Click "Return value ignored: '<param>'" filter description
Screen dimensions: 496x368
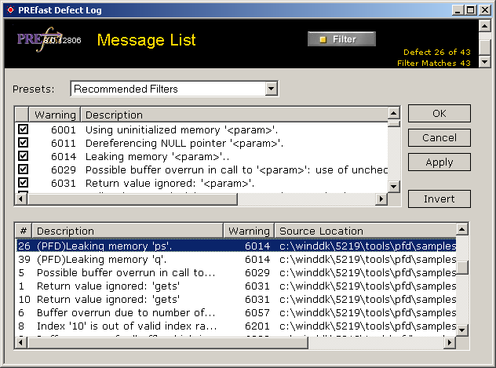[x=170, y=183]
